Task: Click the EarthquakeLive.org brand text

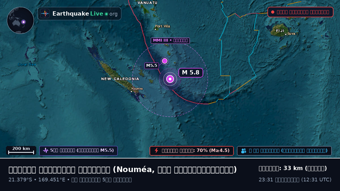Action: (x=85, y=14)
